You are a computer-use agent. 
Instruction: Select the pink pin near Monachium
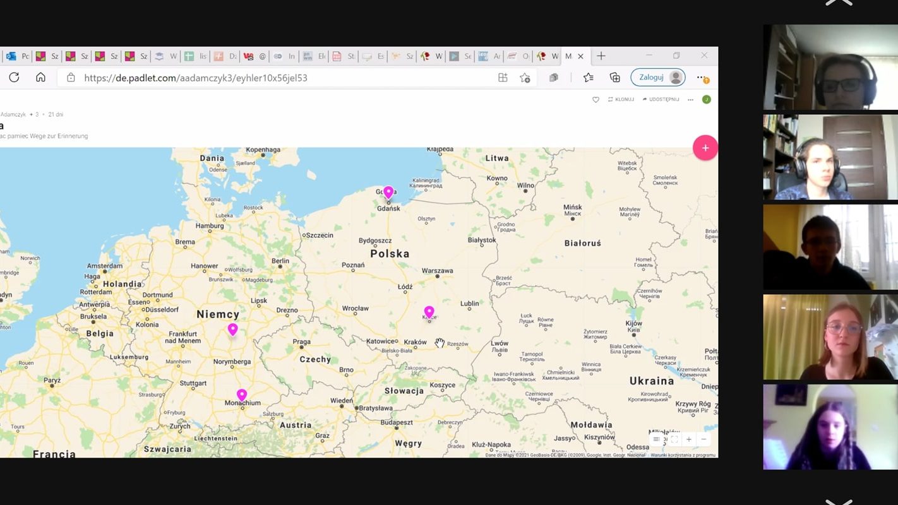tap(241, 395)
